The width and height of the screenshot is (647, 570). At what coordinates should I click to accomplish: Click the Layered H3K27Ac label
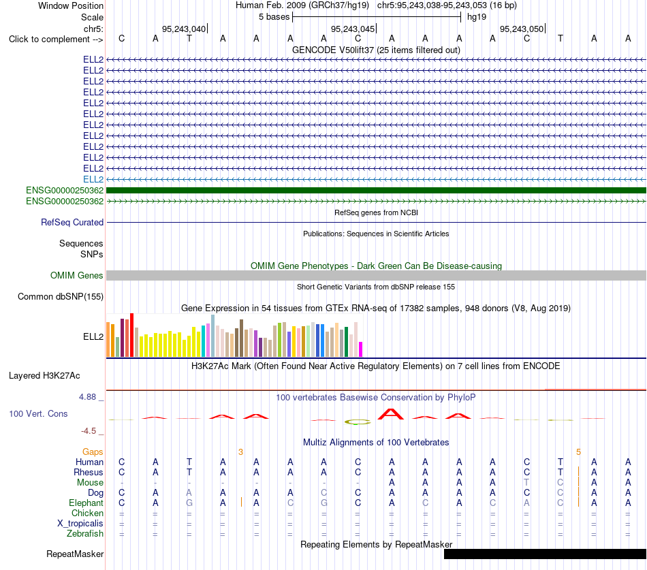coord(44,376)
